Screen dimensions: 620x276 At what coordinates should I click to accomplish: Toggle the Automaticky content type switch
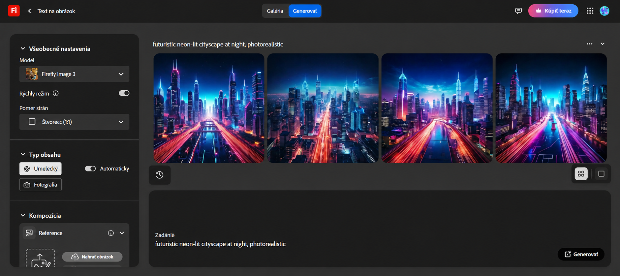pos(90,169)
